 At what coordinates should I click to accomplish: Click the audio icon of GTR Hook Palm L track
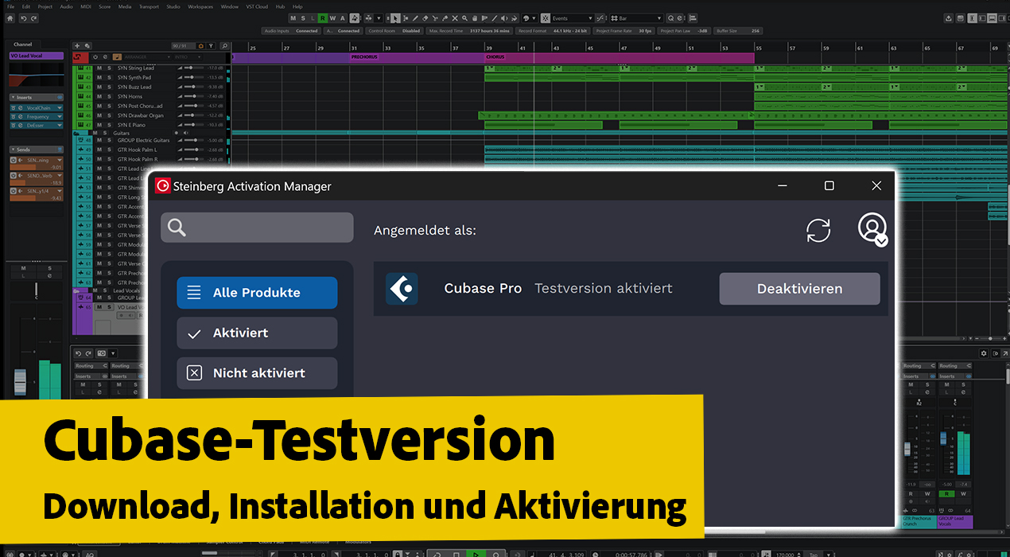pos(81,150)
